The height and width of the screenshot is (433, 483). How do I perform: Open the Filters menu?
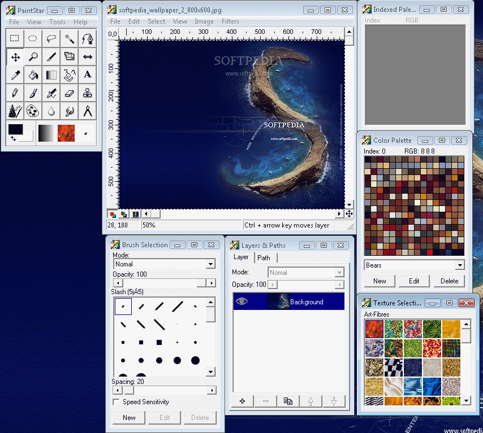pos(230,21)
